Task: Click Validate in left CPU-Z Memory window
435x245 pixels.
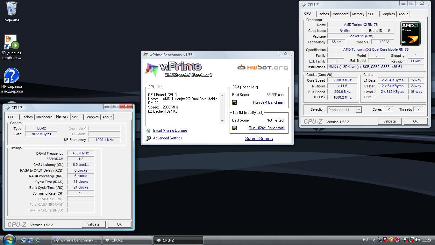Action: click(93, 224)
